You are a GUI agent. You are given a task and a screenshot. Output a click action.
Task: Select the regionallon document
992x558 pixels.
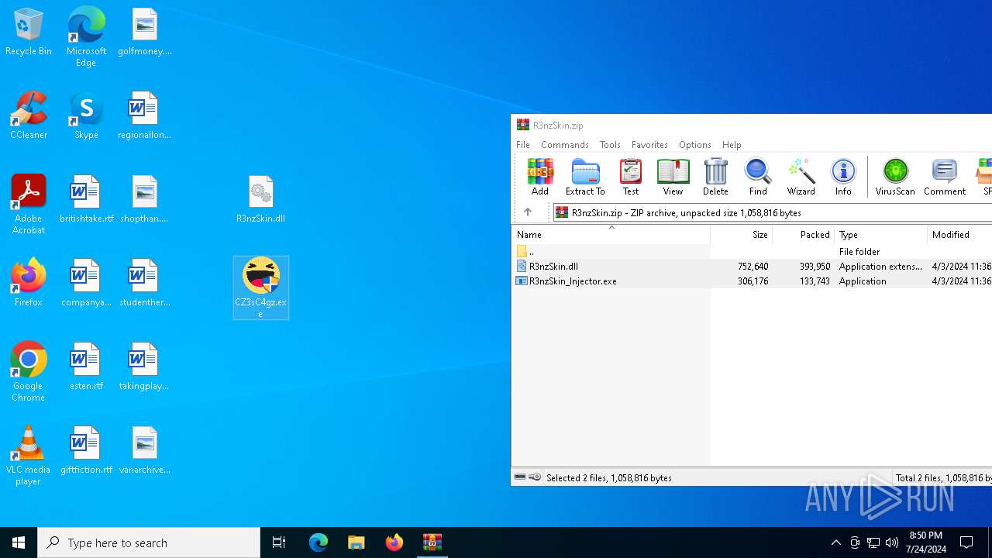[144, 116]
